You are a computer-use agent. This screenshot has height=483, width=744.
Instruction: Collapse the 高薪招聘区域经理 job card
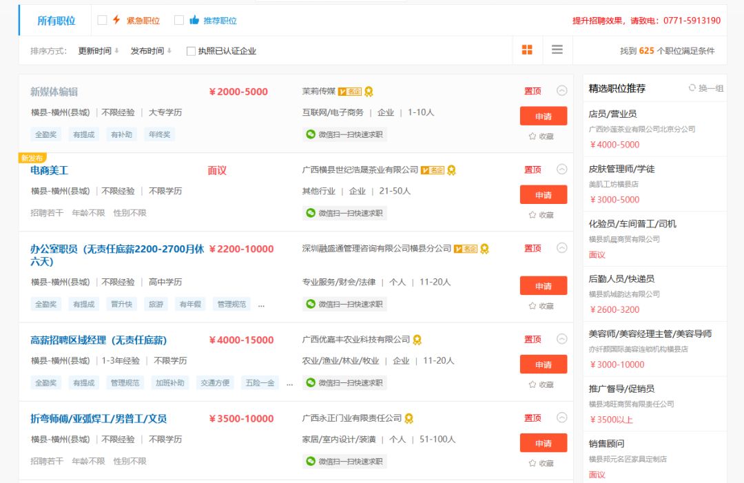point(562,339)
